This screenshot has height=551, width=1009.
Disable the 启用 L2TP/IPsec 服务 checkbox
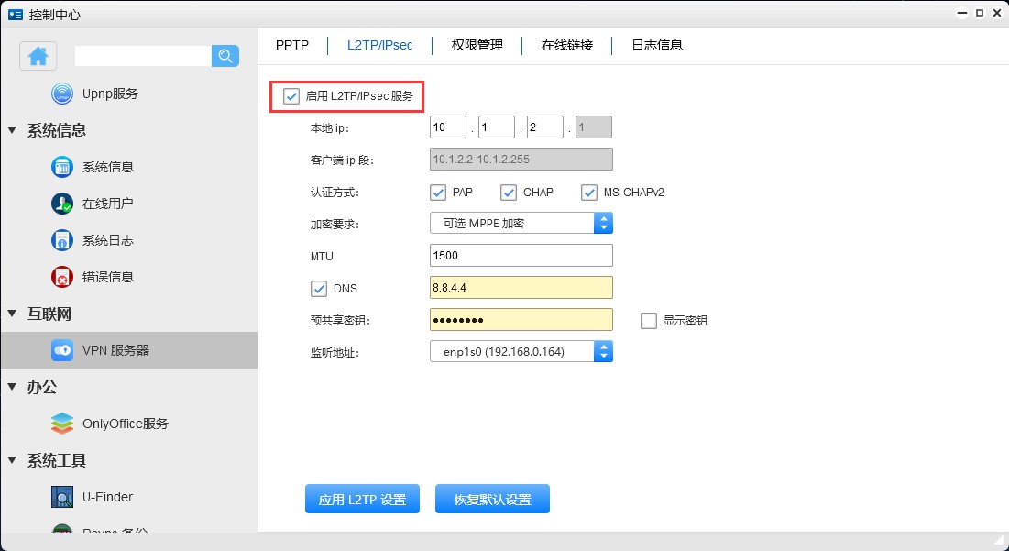[x=291, y=94]
